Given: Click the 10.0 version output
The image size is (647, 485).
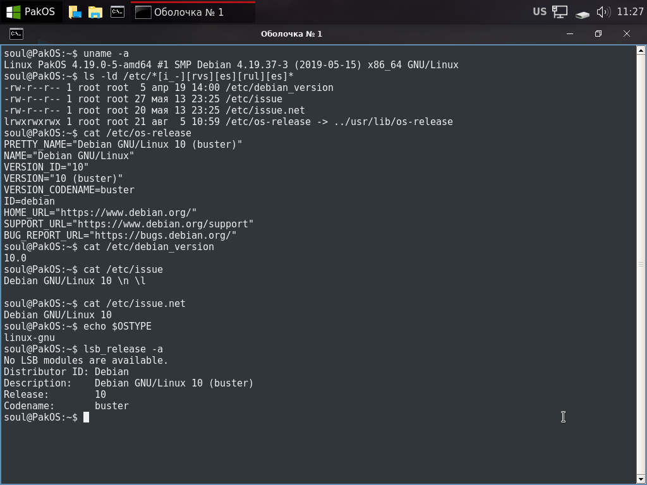Looking at the screenshot, I should (15, 258).
